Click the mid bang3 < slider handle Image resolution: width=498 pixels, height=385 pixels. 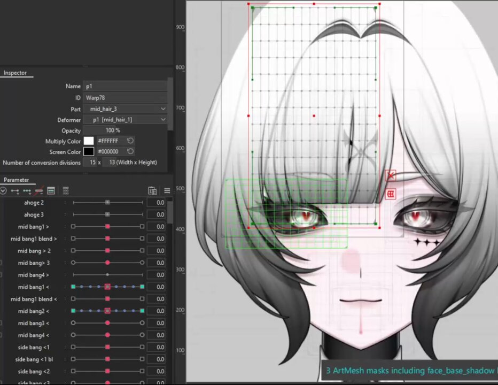click(107, 323)
